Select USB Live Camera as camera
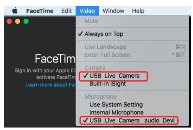Viewport: 193px width, 130px height. [114, 76]
